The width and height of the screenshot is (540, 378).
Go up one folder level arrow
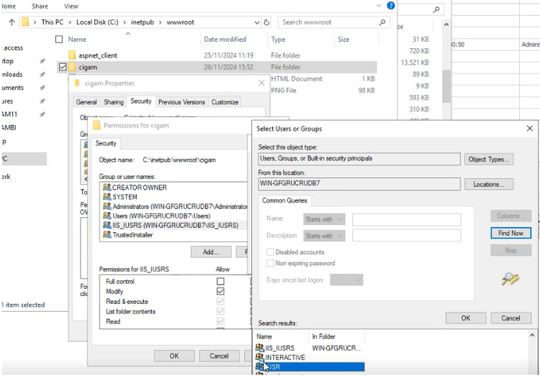(x=12, y=22)
